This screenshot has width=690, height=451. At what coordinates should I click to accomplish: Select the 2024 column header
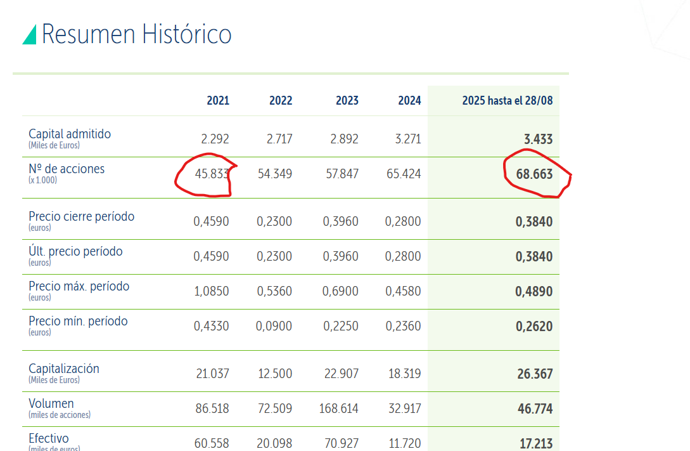tap(410, 100)
